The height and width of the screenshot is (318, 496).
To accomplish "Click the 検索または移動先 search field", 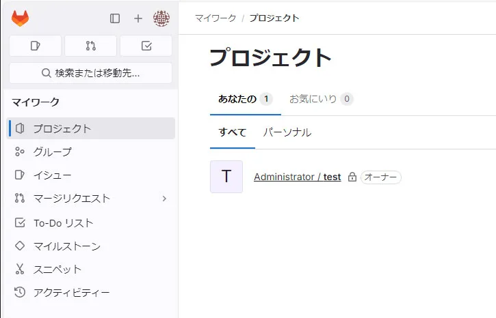I will (91, 73).
